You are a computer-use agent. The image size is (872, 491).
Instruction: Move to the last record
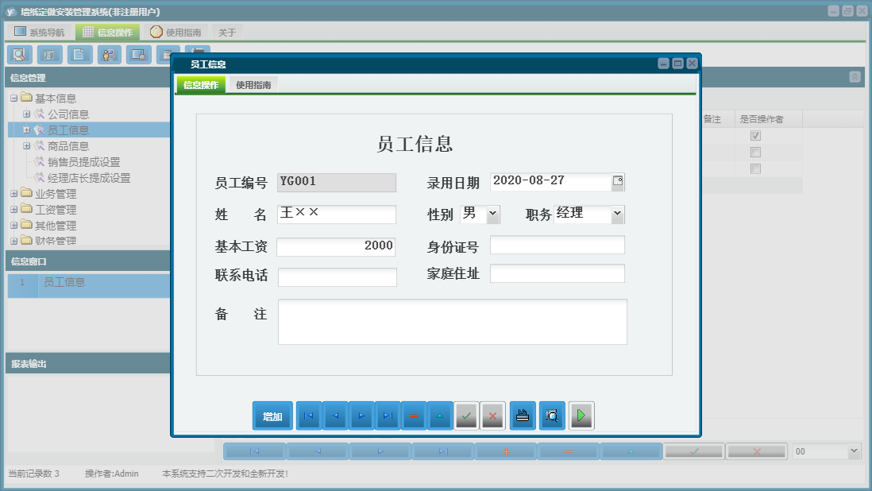(x=387, y=416)
